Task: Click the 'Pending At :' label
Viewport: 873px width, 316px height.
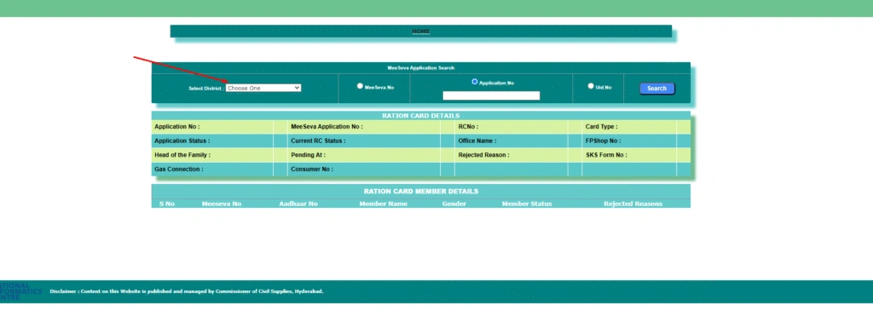Action: pyautogui.click(x=308, y=155)
